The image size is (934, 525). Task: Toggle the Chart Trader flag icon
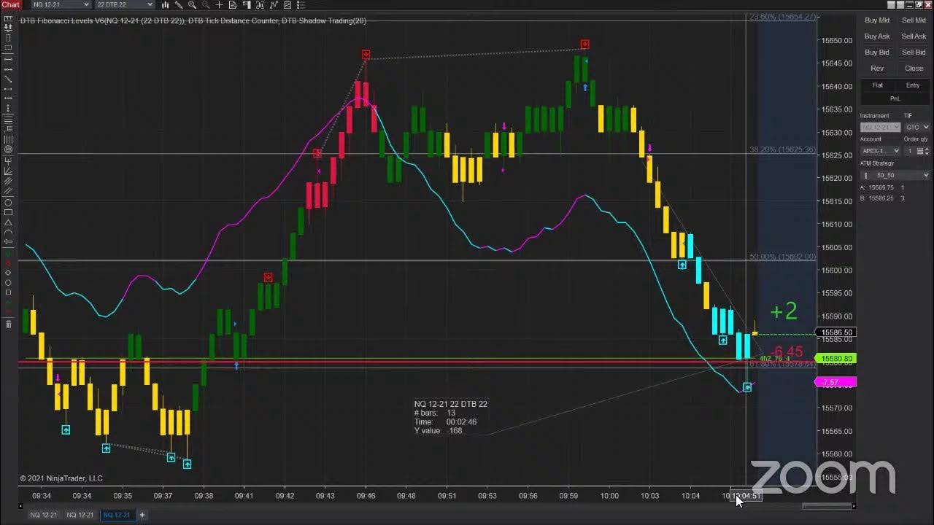(x=247, y=5)
